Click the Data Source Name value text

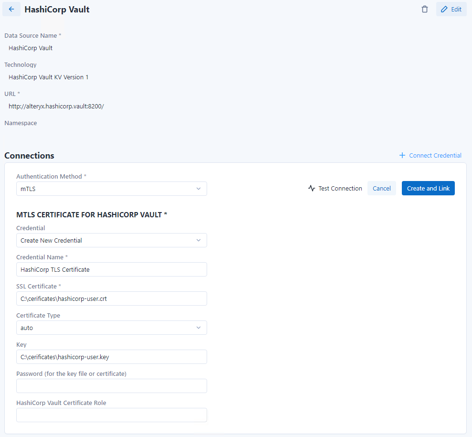click(x=31, y=48)
